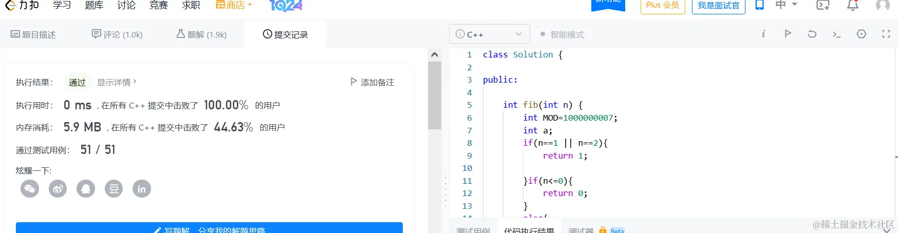This screenshot has height=233, width=898.
Task: Click the 通过 result status
Action: click(x=77, y=82)
